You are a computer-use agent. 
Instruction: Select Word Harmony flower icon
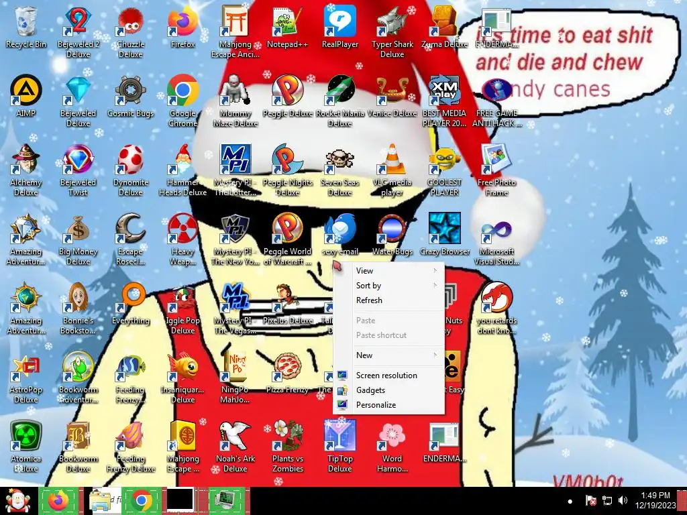[392, 436]
